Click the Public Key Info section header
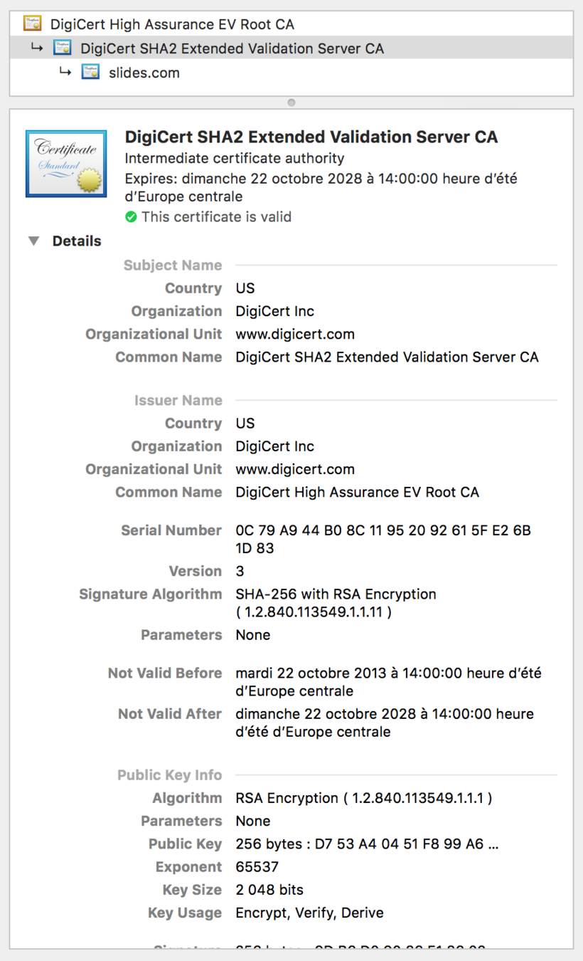Image resolution: width=583 pixels, height=961 pixels. 170,775
